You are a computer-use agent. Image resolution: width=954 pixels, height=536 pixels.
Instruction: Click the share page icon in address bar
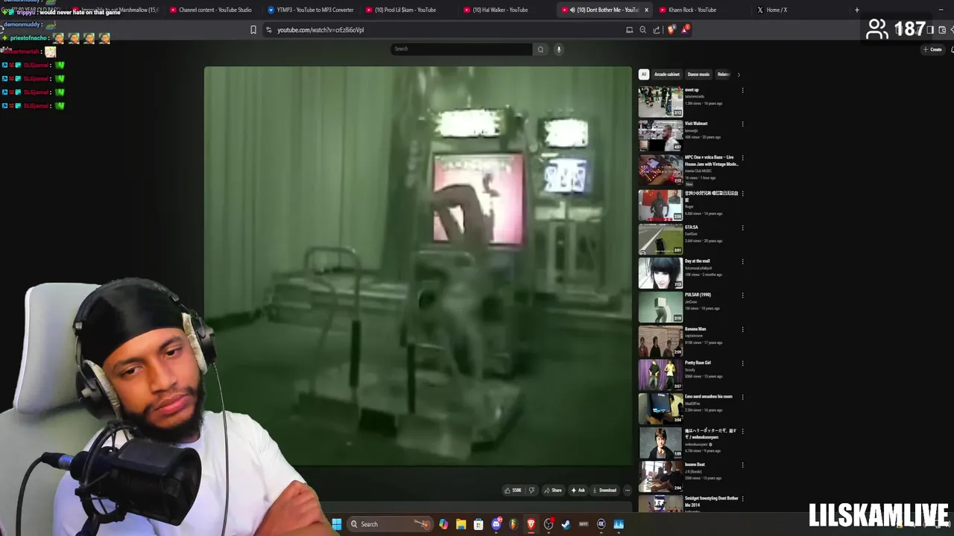[x=656, y=30]
